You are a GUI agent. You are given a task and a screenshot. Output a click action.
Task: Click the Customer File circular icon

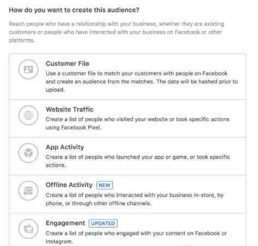28,69
